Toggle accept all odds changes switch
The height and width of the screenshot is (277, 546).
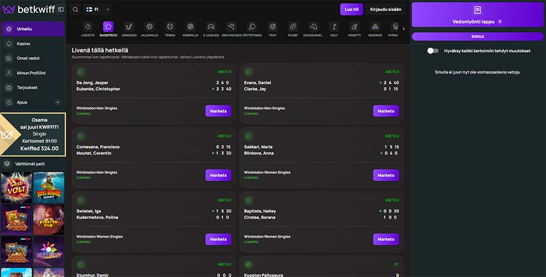pos(433,51)
